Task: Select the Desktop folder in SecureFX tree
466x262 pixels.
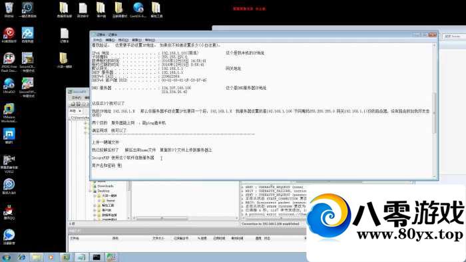Action: [103, 191]
